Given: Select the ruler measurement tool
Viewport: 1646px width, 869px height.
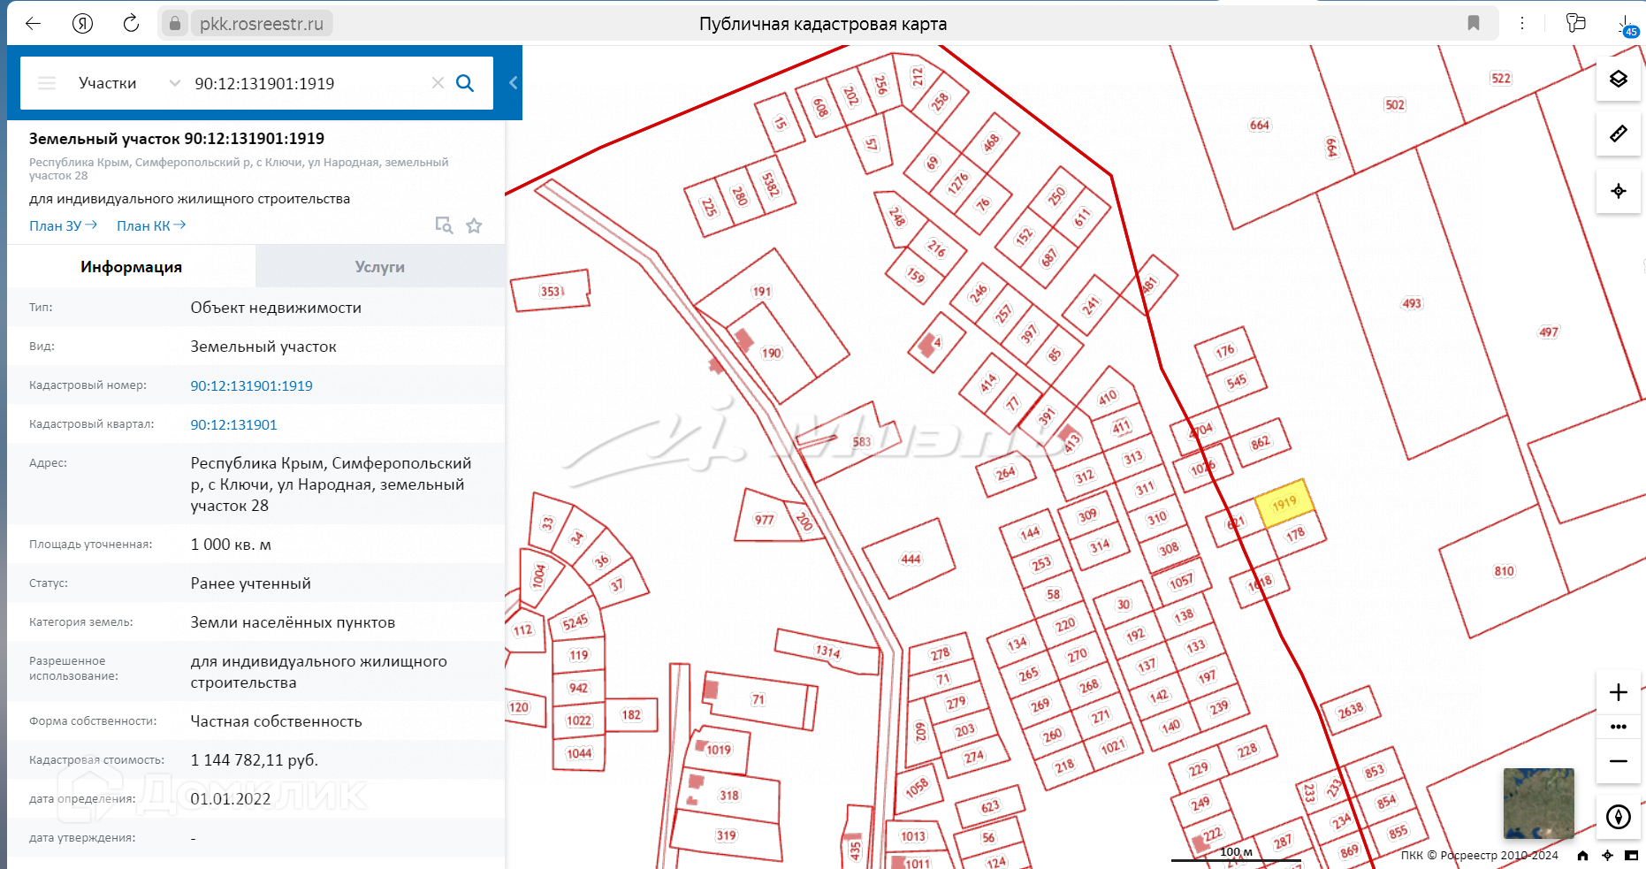Looking at the screenshot, I should 1618,134.
